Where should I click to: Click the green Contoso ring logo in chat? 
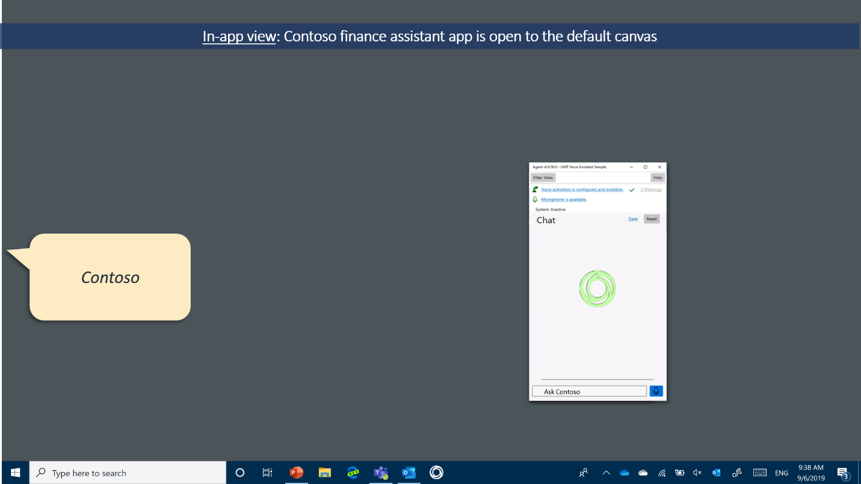[x=597, y=288]
